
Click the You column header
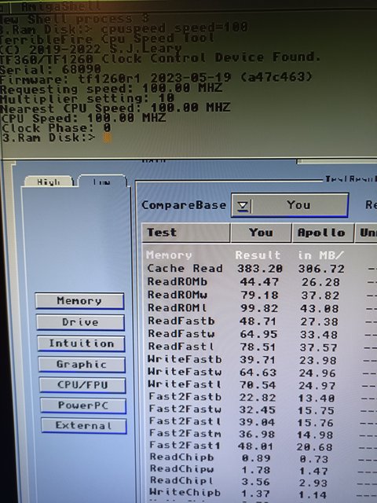coord(261,233)
